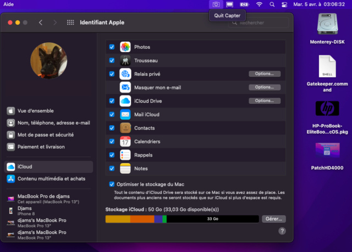The width and height of the screenshot is (352, 252).
Task: Click the yellow segment of storage bar
Action: click(118, 219)
